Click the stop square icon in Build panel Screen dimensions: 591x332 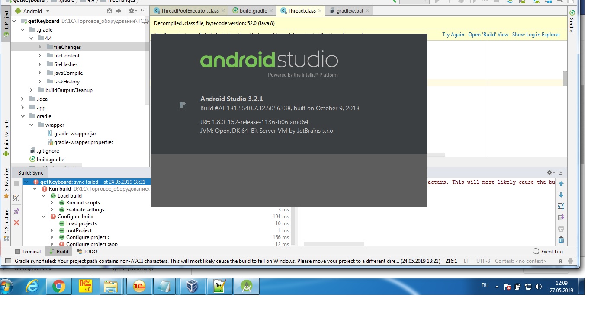pyautogui.click(x=16, y=184)
